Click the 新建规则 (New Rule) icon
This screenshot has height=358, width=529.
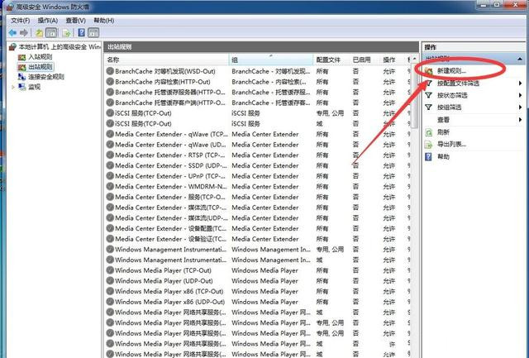click(x=429, y=71)
